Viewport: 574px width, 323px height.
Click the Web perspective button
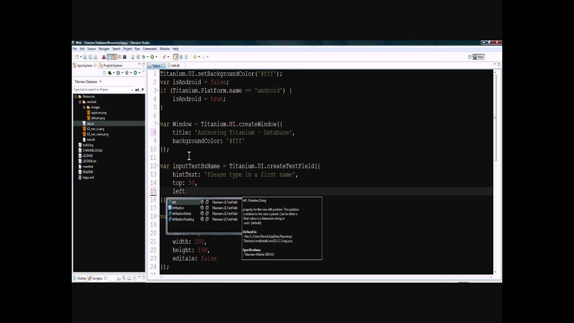478,57
